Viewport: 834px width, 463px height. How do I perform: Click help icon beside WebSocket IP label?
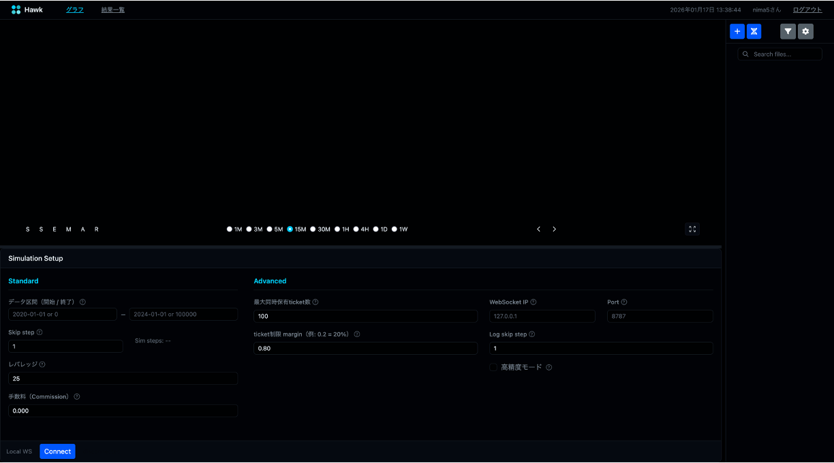[x=534, y=302]
